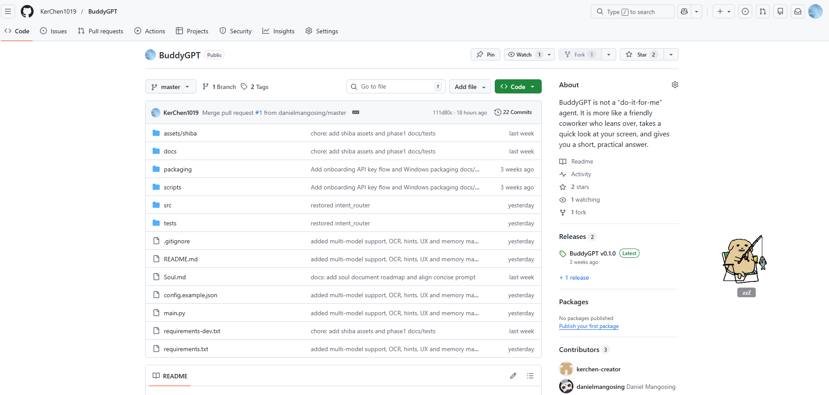Screen dimensions: 829x395
Task: Open danielmangosing contributor profile
Action: click(600, 387)
